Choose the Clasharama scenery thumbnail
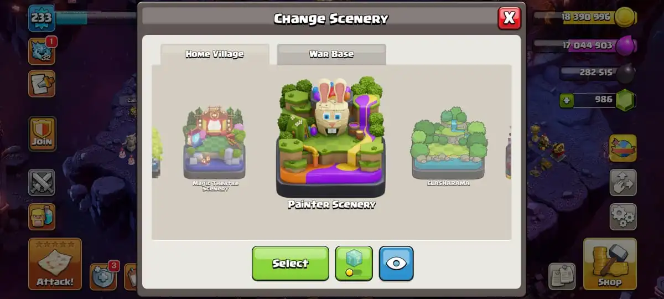The height and width of the screenshot is (299, 664). click(448, 146)
